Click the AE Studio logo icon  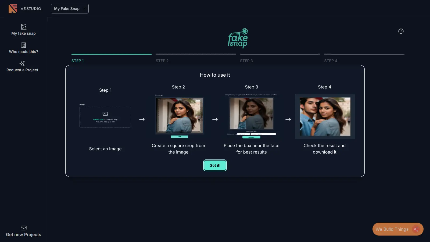[x=13, y=9]
